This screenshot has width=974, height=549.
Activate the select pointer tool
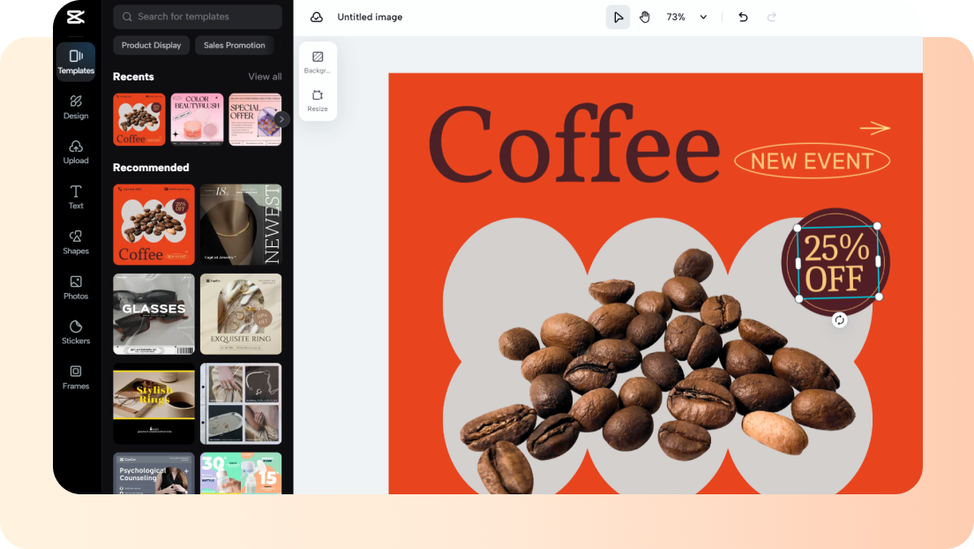tap(618, 17)
